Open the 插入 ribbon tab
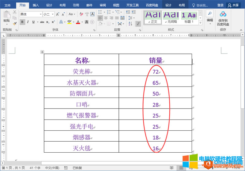 click(36, 5)
